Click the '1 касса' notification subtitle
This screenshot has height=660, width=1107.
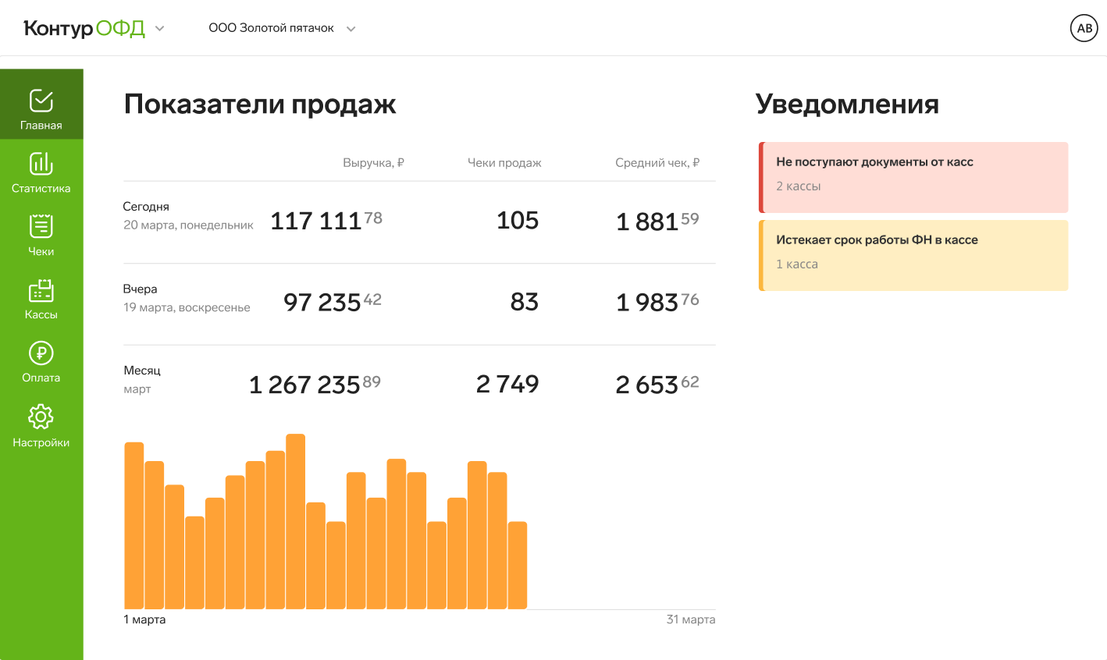tap(797, 264)
